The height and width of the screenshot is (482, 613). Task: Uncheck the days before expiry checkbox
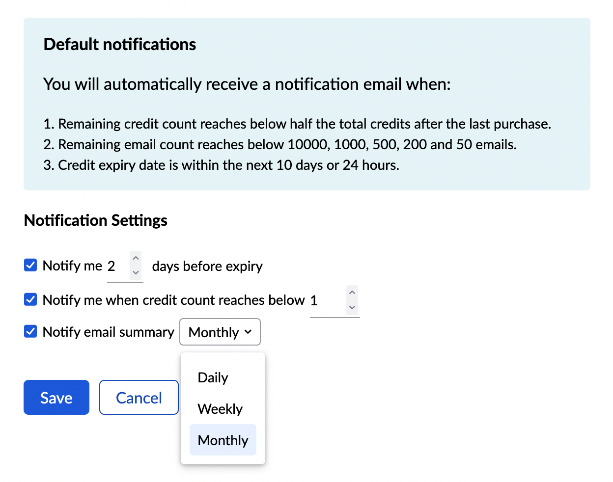30,266
